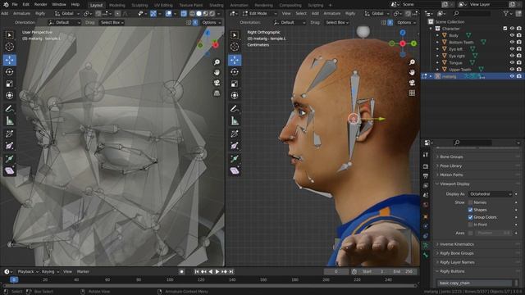This screenshot has height=295, width=525.
Task: Open the Object properties tab icon
Action: (x=426, y=216)
